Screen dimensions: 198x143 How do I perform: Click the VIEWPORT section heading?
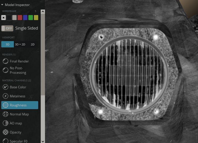(8, 37)
